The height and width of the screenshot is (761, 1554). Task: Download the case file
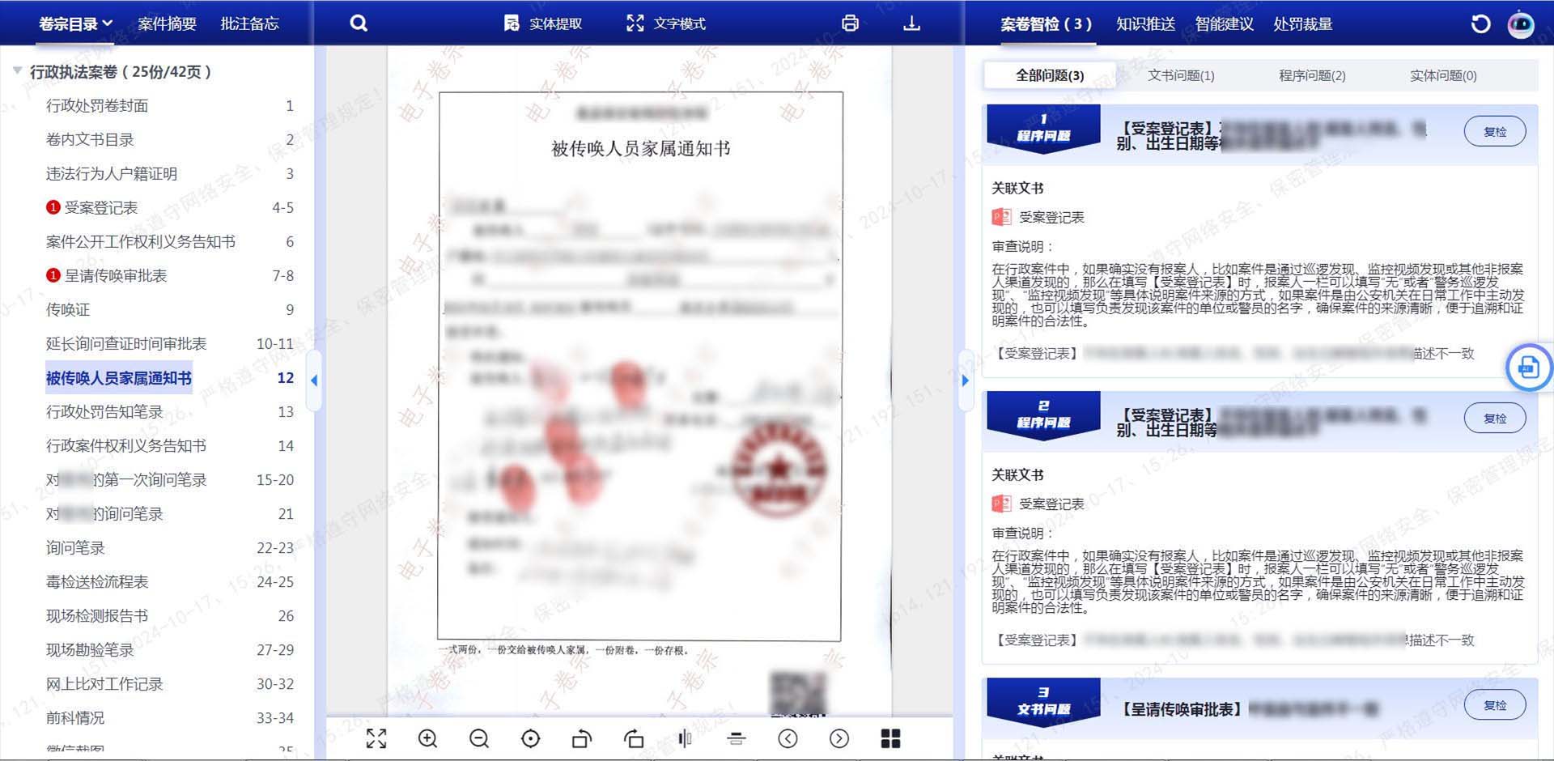911,23
